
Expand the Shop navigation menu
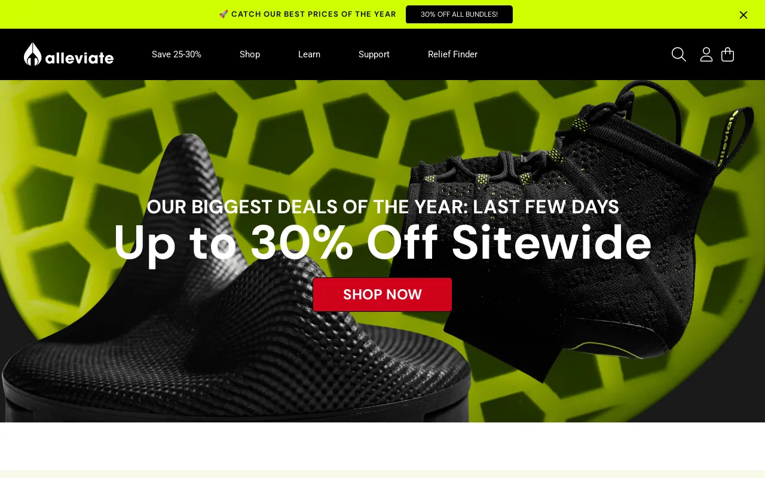coord(250,54)
